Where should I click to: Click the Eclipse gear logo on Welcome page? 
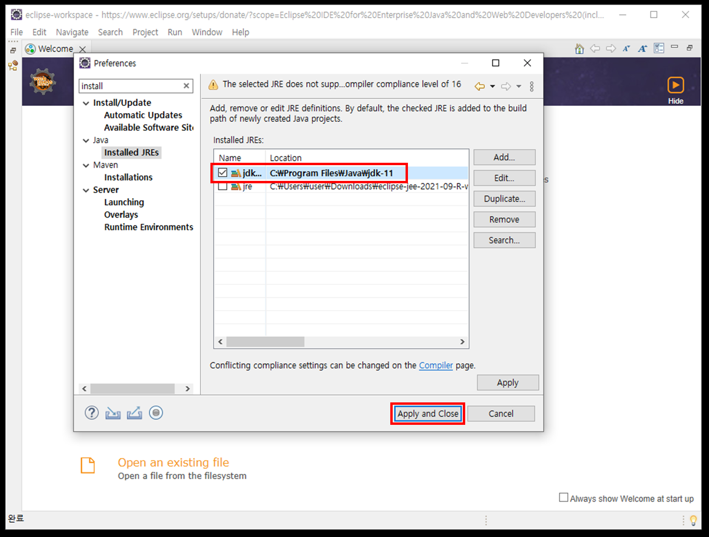(x=43, y=82)
